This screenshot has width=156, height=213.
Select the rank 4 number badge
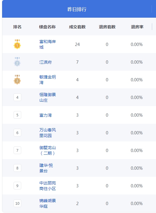[17, 97]
